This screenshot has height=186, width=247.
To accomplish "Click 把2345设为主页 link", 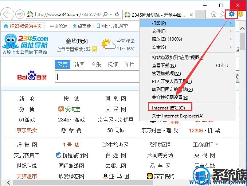I will click(23, 26).
